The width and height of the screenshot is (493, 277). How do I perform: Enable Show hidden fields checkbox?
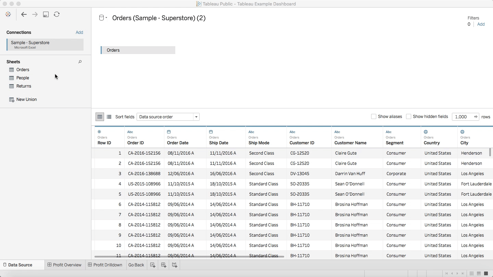[x=408, y=117]
